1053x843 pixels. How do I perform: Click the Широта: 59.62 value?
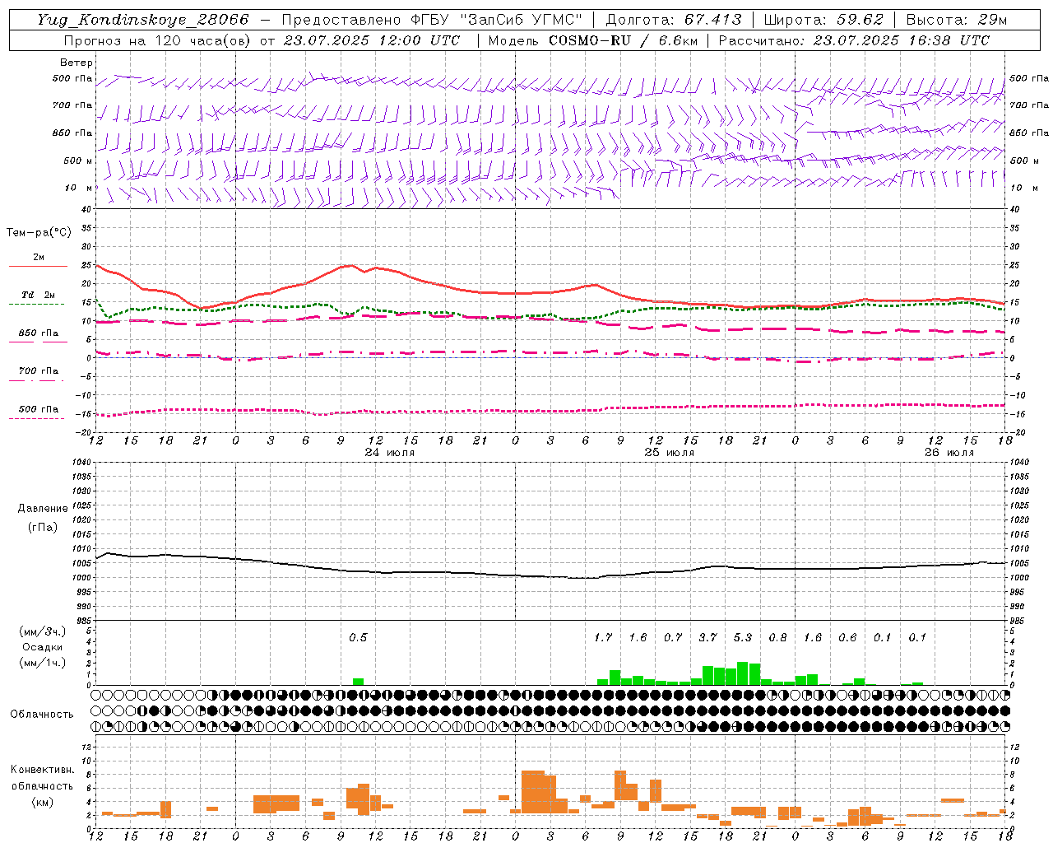[823, 20]
